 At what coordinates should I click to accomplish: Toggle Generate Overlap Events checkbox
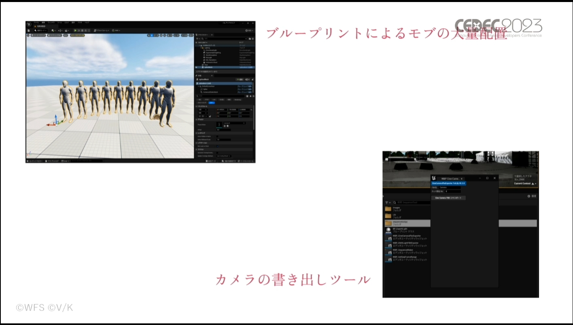coord(217,153)
